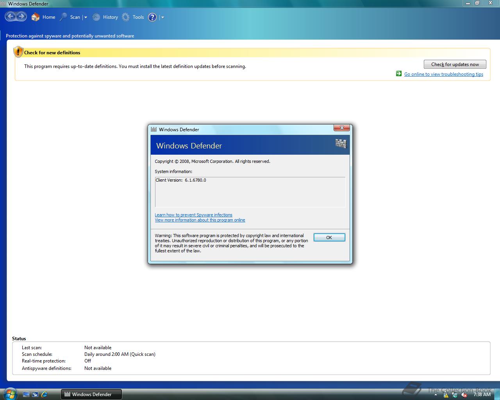
Task: Click the castle wall icon in dialog header
Action: (341, 144)
